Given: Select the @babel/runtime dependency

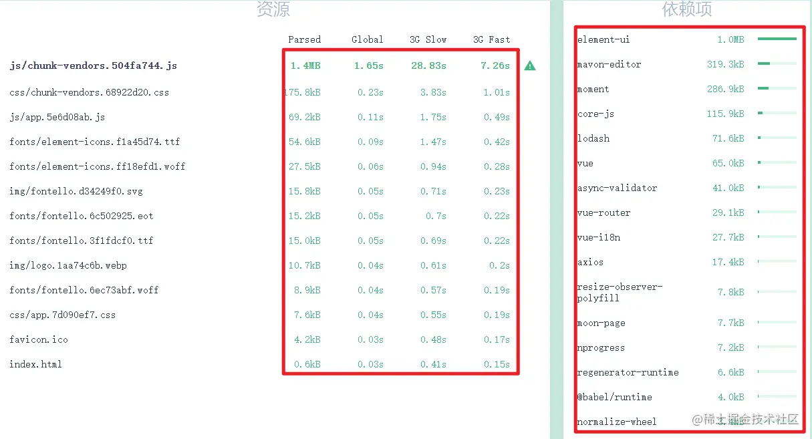Looking at the screenshot, I should 614,397.
